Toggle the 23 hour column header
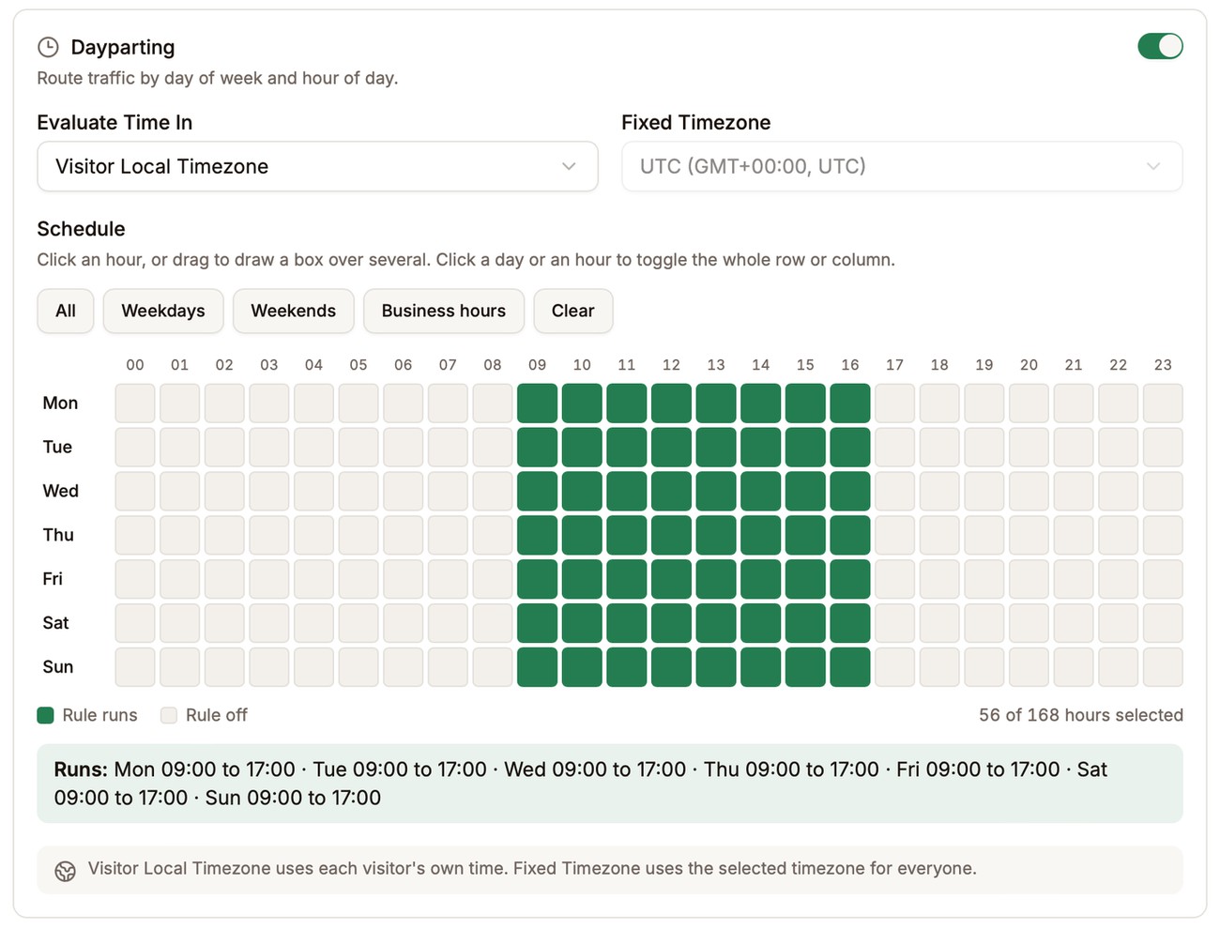 point(1163,365)
